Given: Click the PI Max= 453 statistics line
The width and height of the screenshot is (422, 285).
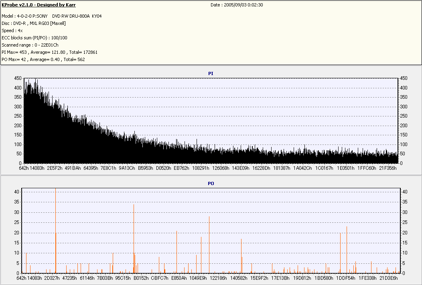Looking at the screenshot, I should coord(50,52).
